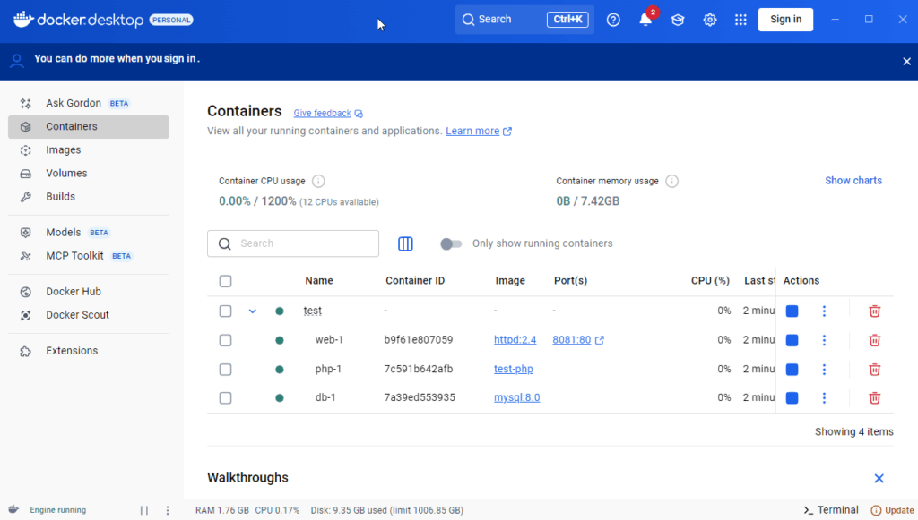Open the help question mark icon
The height and width of the screenshot is (520, 918).
(613, 20)
